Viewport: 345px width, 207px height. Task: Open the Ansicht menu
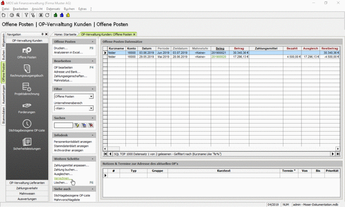pos(37,9)
